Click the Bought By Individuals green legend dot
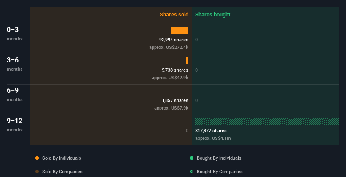 (192, 158)
